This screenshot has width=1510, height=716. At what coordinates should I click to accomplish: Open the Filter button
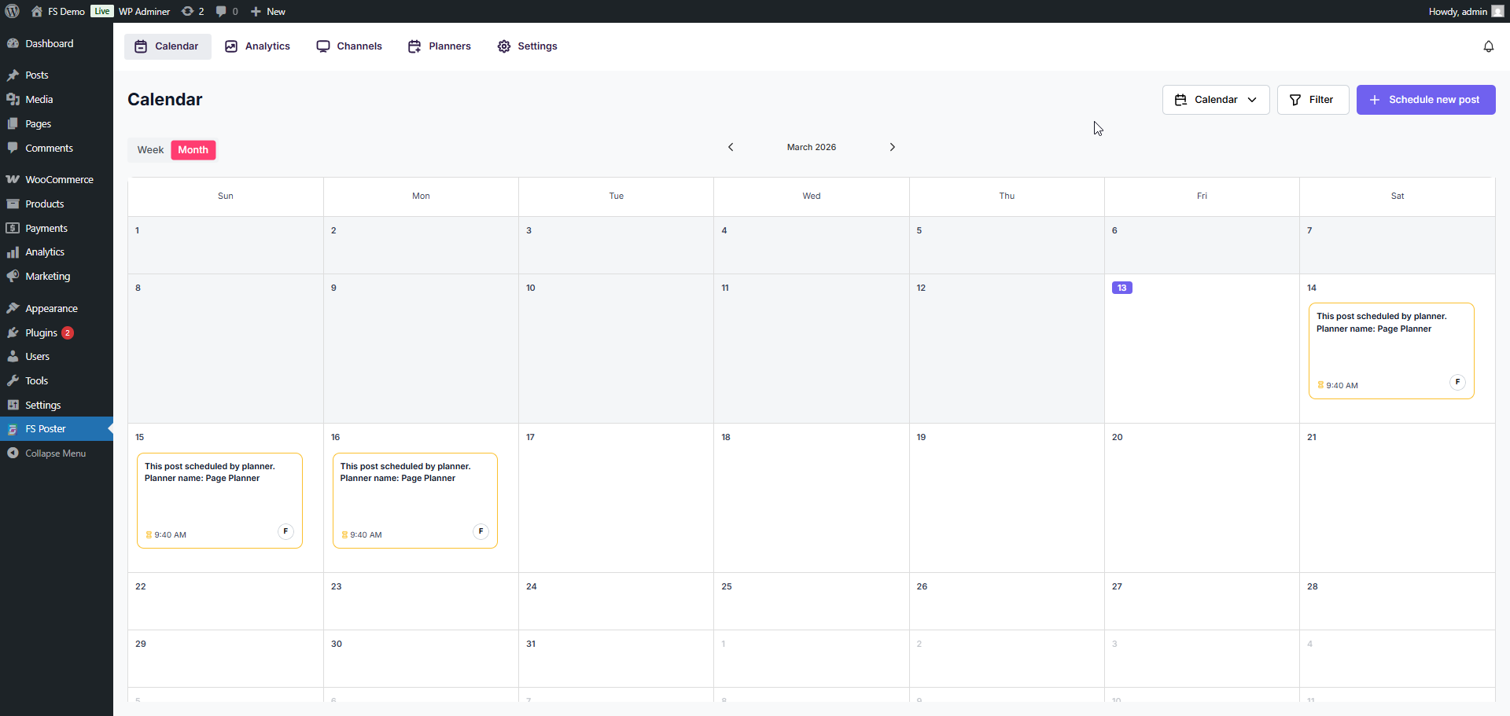[x=1312, y=100]
